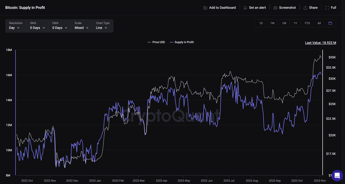Click the Full screen expand icon

click(327, 8)
